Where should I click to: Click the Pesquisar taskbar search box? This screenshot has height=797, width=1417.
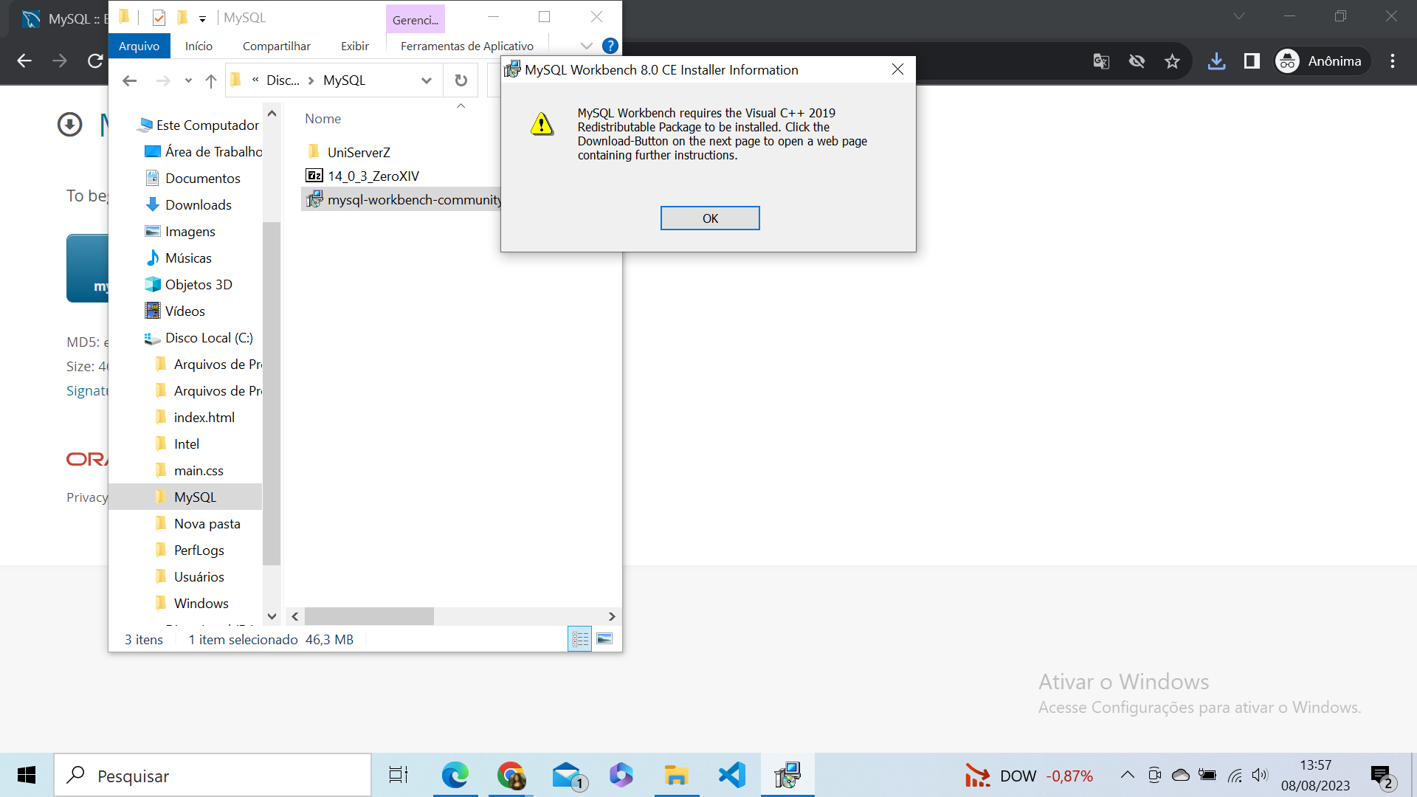coord(213,776)
